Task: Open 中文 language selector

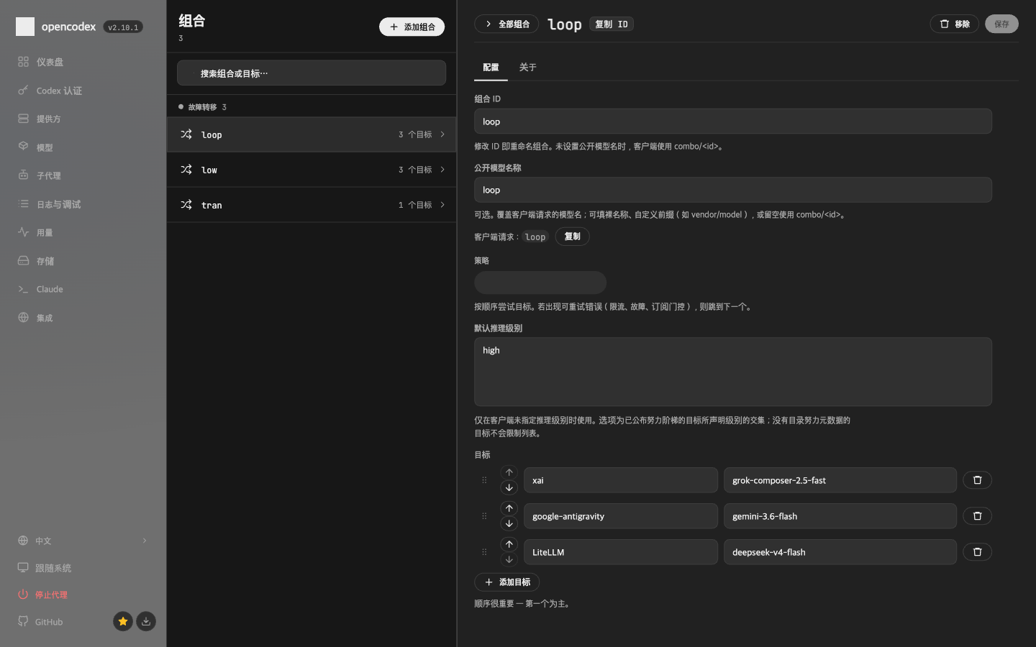Action: [x=83, y=541]
